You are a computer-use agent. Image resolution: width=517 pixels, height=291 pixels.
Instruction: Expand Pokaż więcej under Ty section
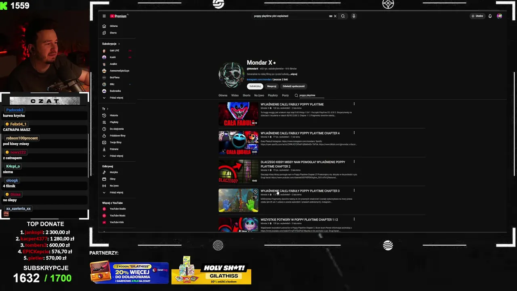(x=117, y=156)
